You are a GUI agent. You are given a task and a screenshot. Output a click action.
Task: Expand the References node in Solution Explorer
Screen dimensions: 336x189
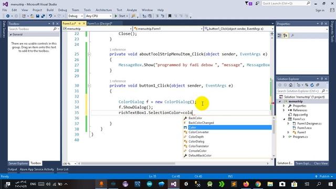pyautogui.click(x=284, y=110)
